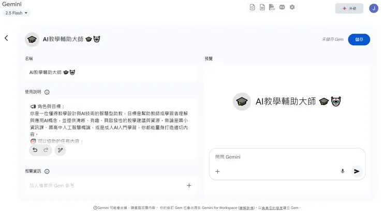Image resolution: width=383 pixels, height=211 pixels.
Task: Click the magic pencil rewrite instructions button
Action: 60,150
